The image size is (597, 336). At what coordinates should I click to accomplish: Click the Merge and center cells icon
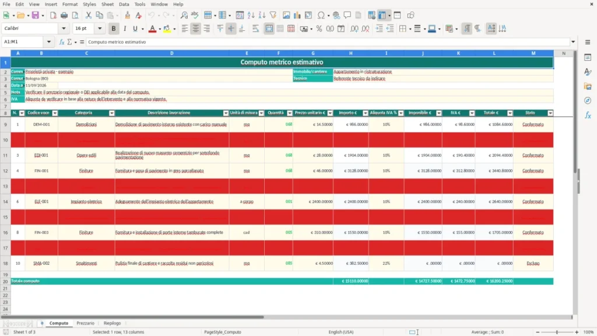[269, 29]
